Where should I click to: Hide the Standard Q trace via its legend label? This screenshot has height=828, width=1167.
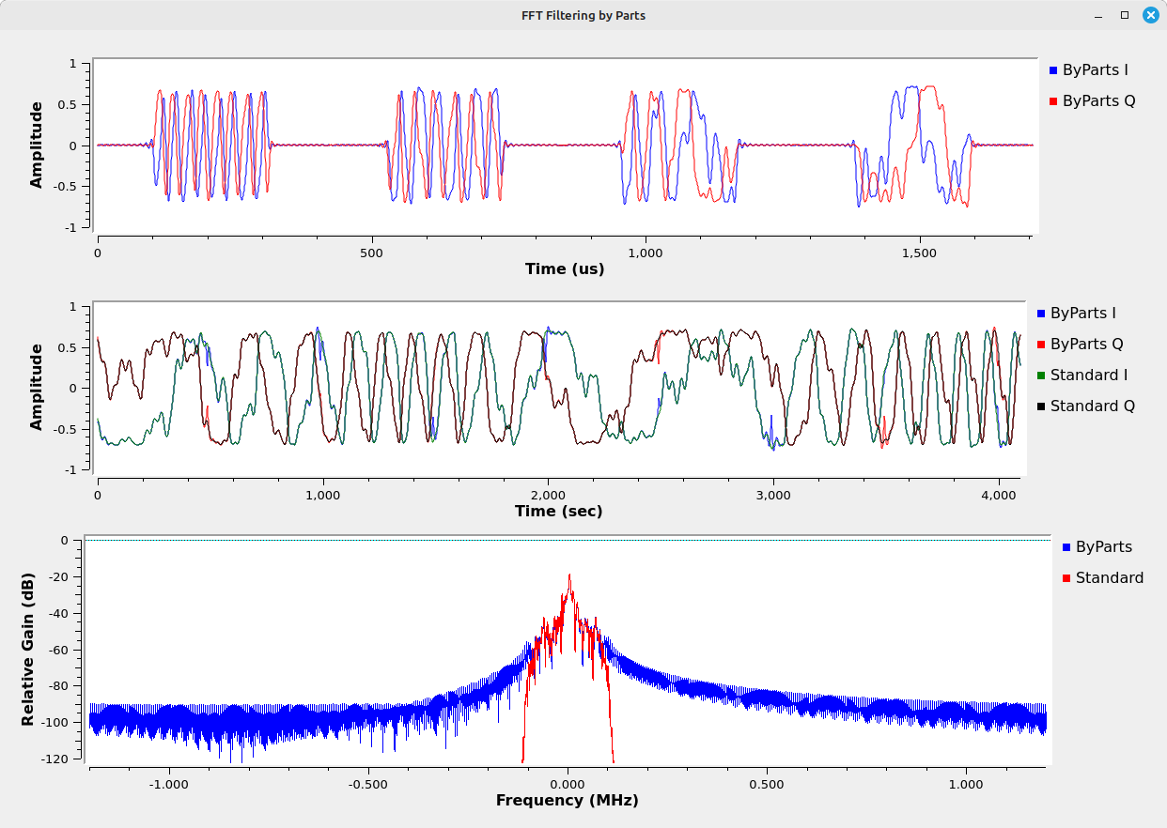click(1092, 406)
